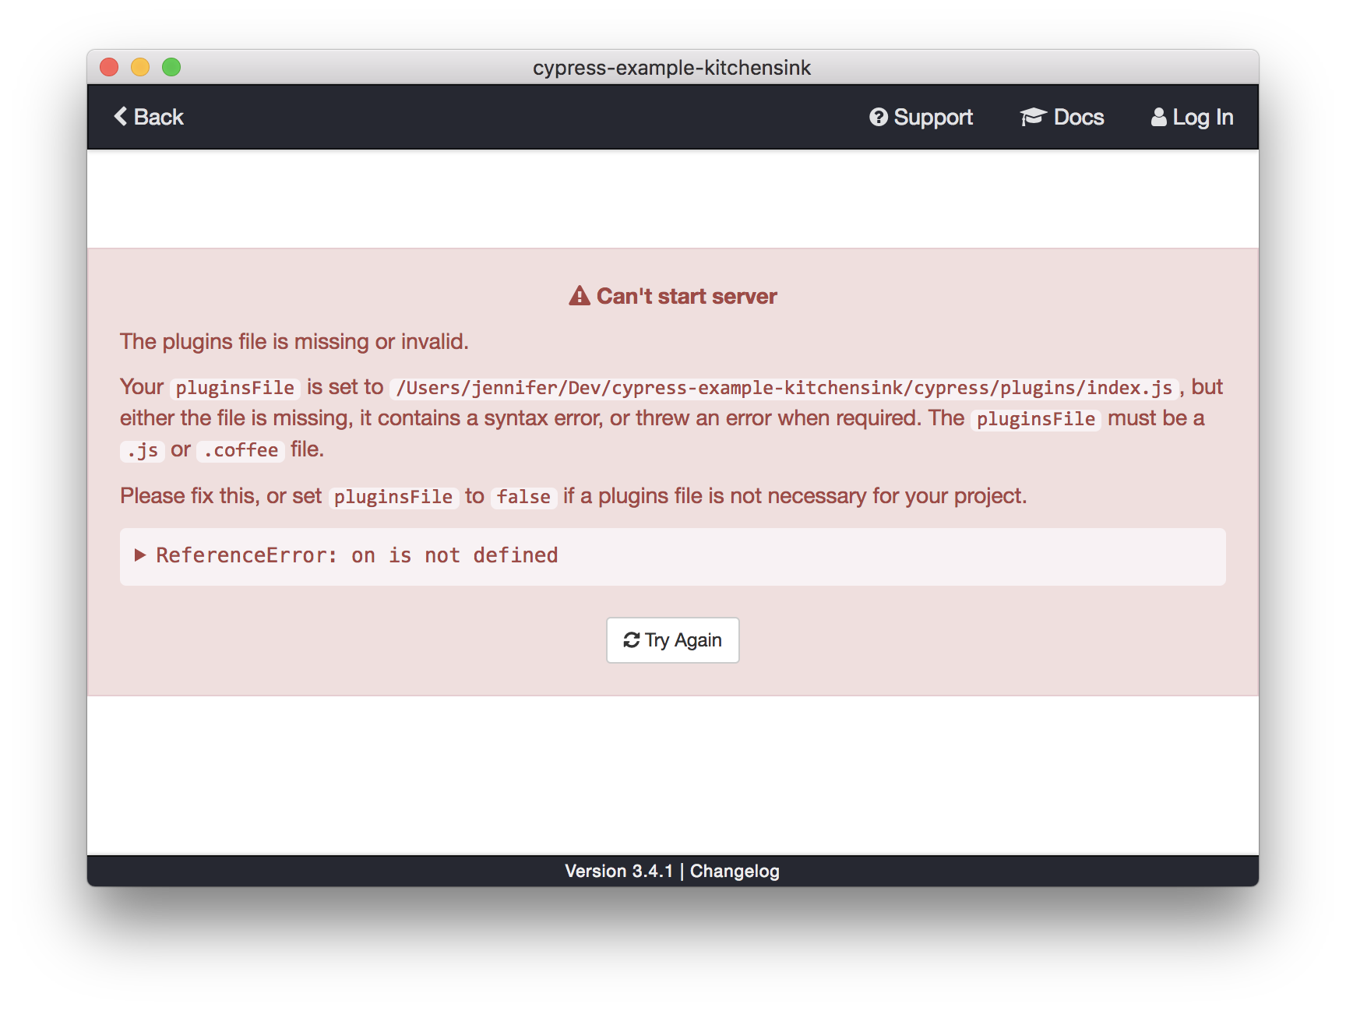
Task: Click the pluginsFile path index.js text
Action: coord(784,388)
